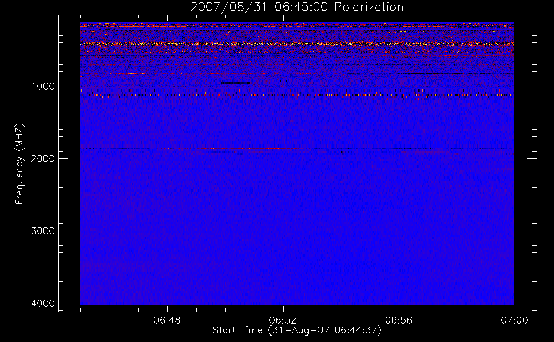
Task: Click the "06:48" time tick label
Action: 167,320
